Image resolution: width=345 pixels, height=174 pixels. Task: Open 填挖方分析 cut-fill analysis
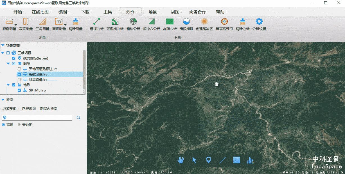tap(152, 24)
